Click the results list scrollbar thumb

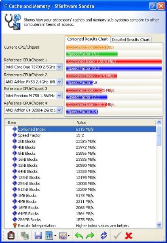tap(159, 136)
